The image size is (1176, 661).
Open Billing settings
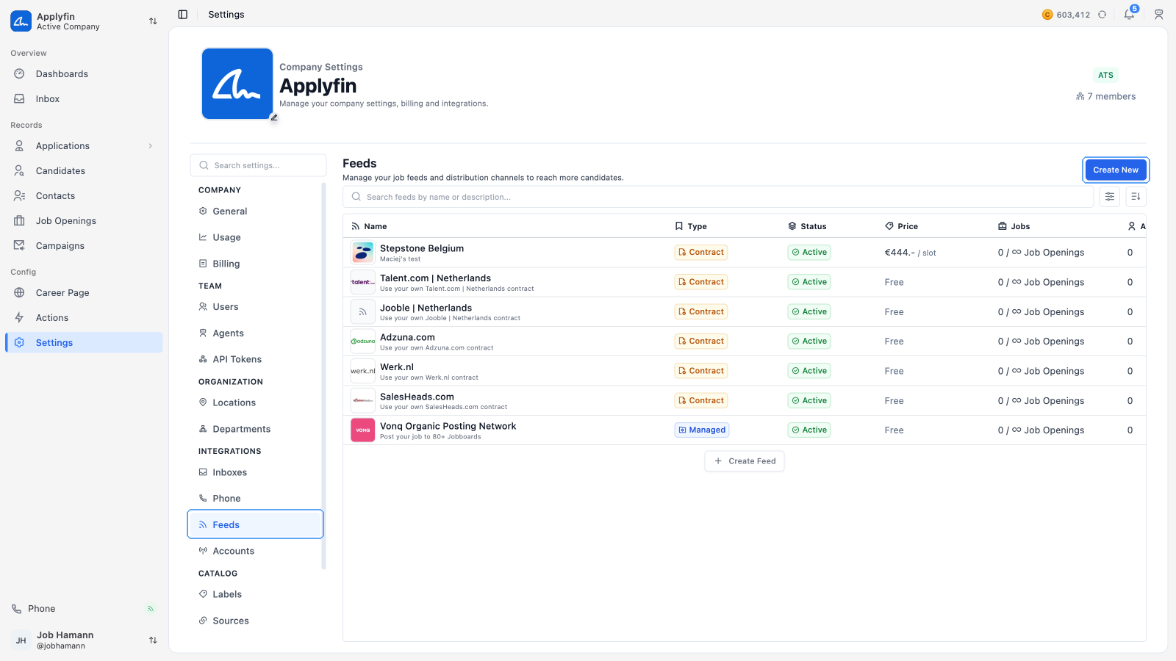255,264
